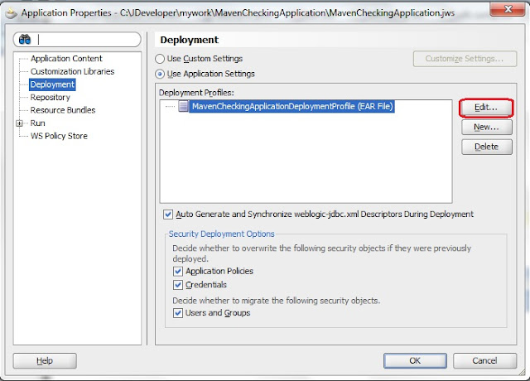530x381 pixels.
Task: Expand the Run tree node
Action: (x=20, y=123)
